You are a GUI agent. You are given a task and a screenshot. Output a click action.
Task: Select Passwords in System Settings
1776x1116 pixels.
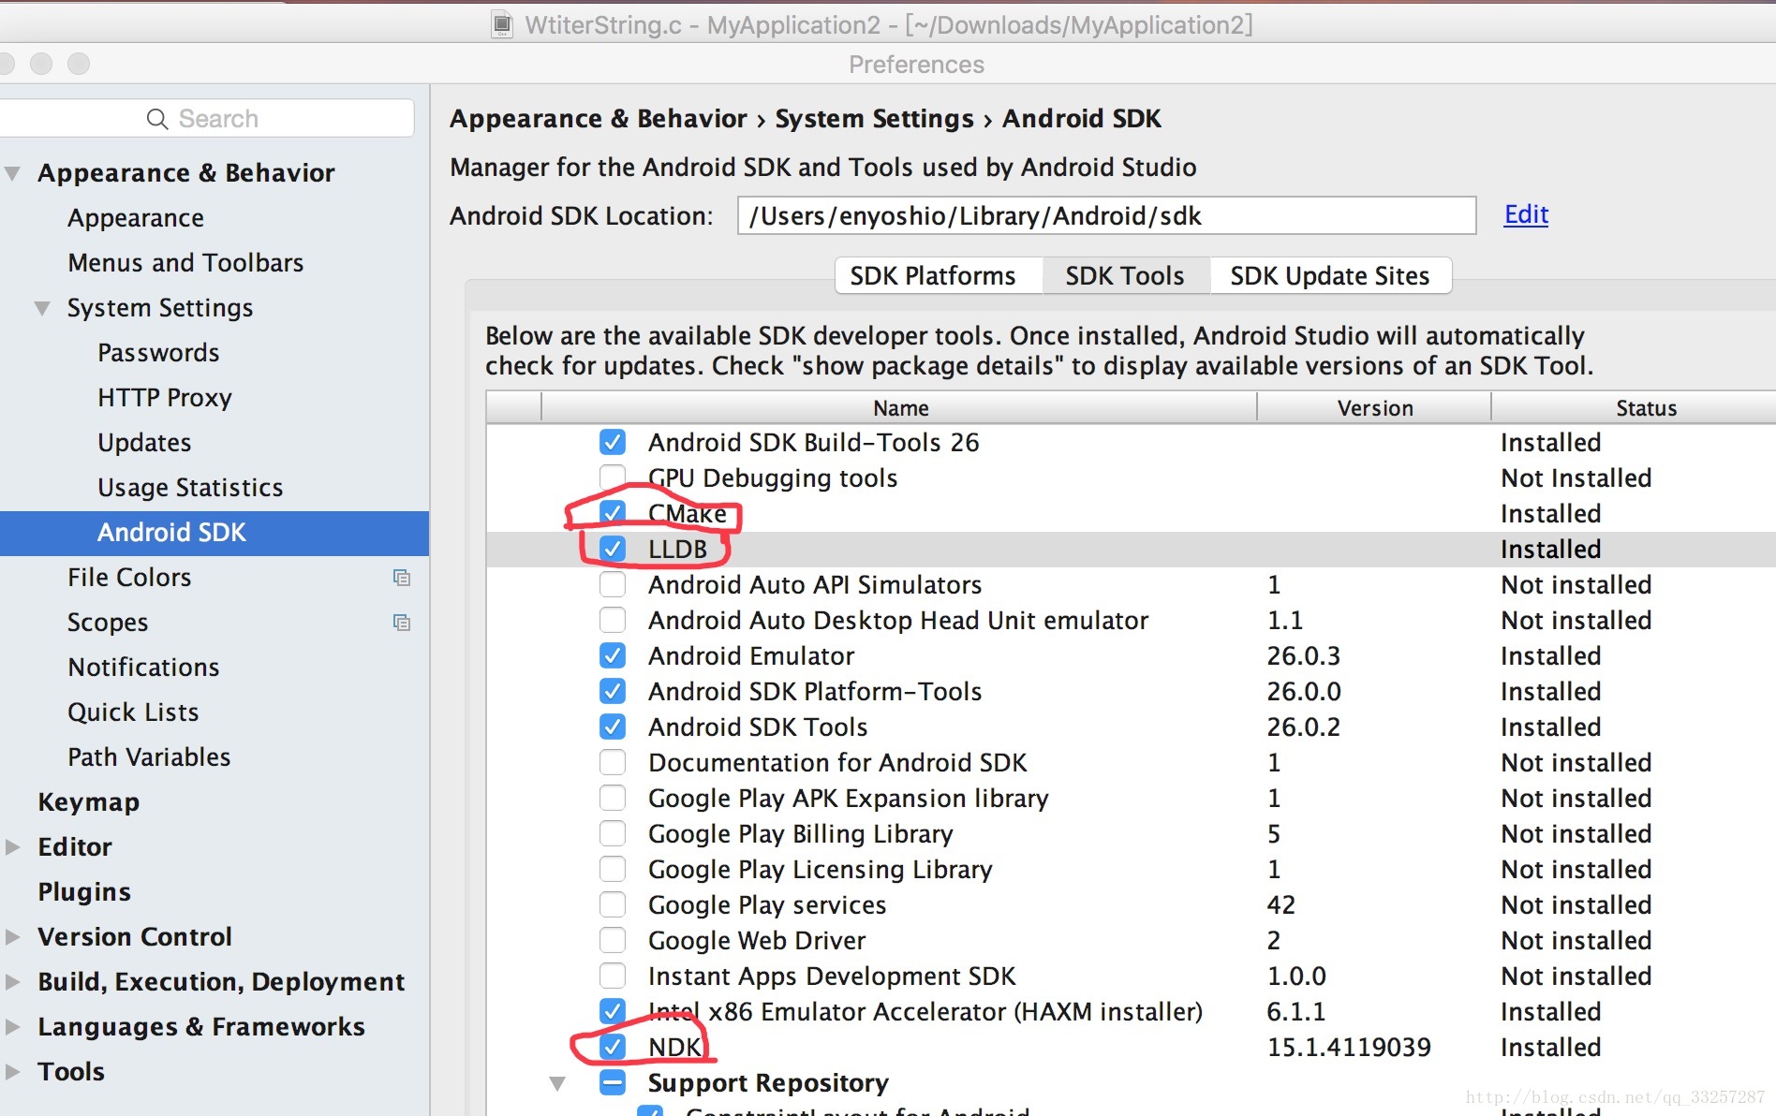coord(158,353)
